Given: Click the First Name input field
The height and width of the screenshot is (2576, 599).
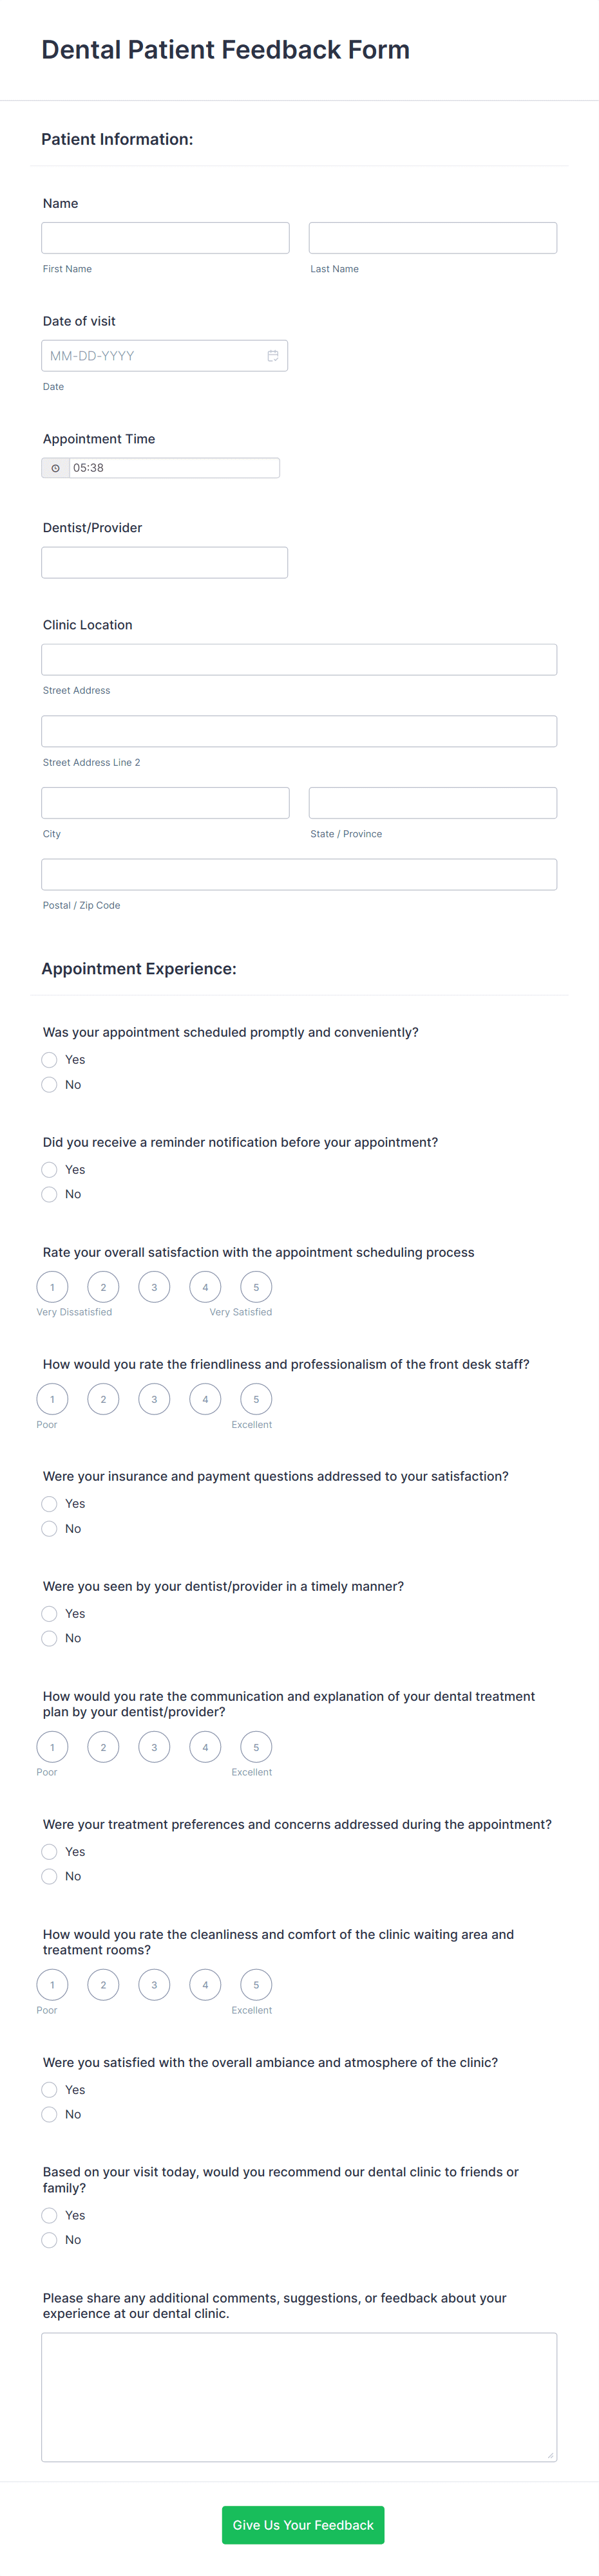Looking at the screenshot, I should (166, 237).
